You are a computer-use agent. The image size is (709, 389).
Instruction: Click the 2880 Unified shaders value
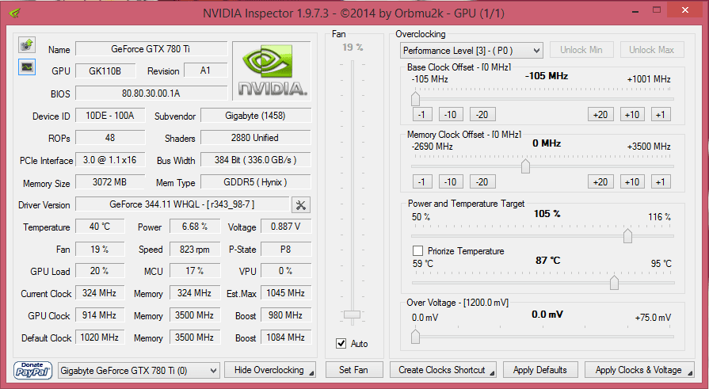click(x=255, y=138)
